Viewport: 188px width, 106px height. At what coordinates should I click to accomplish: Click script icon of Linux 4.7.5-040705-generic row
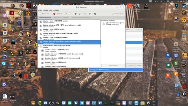pos(41,21)
